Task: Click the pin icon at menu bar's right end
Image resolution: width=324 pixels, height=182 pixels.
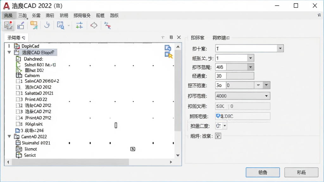Action: 319,15
